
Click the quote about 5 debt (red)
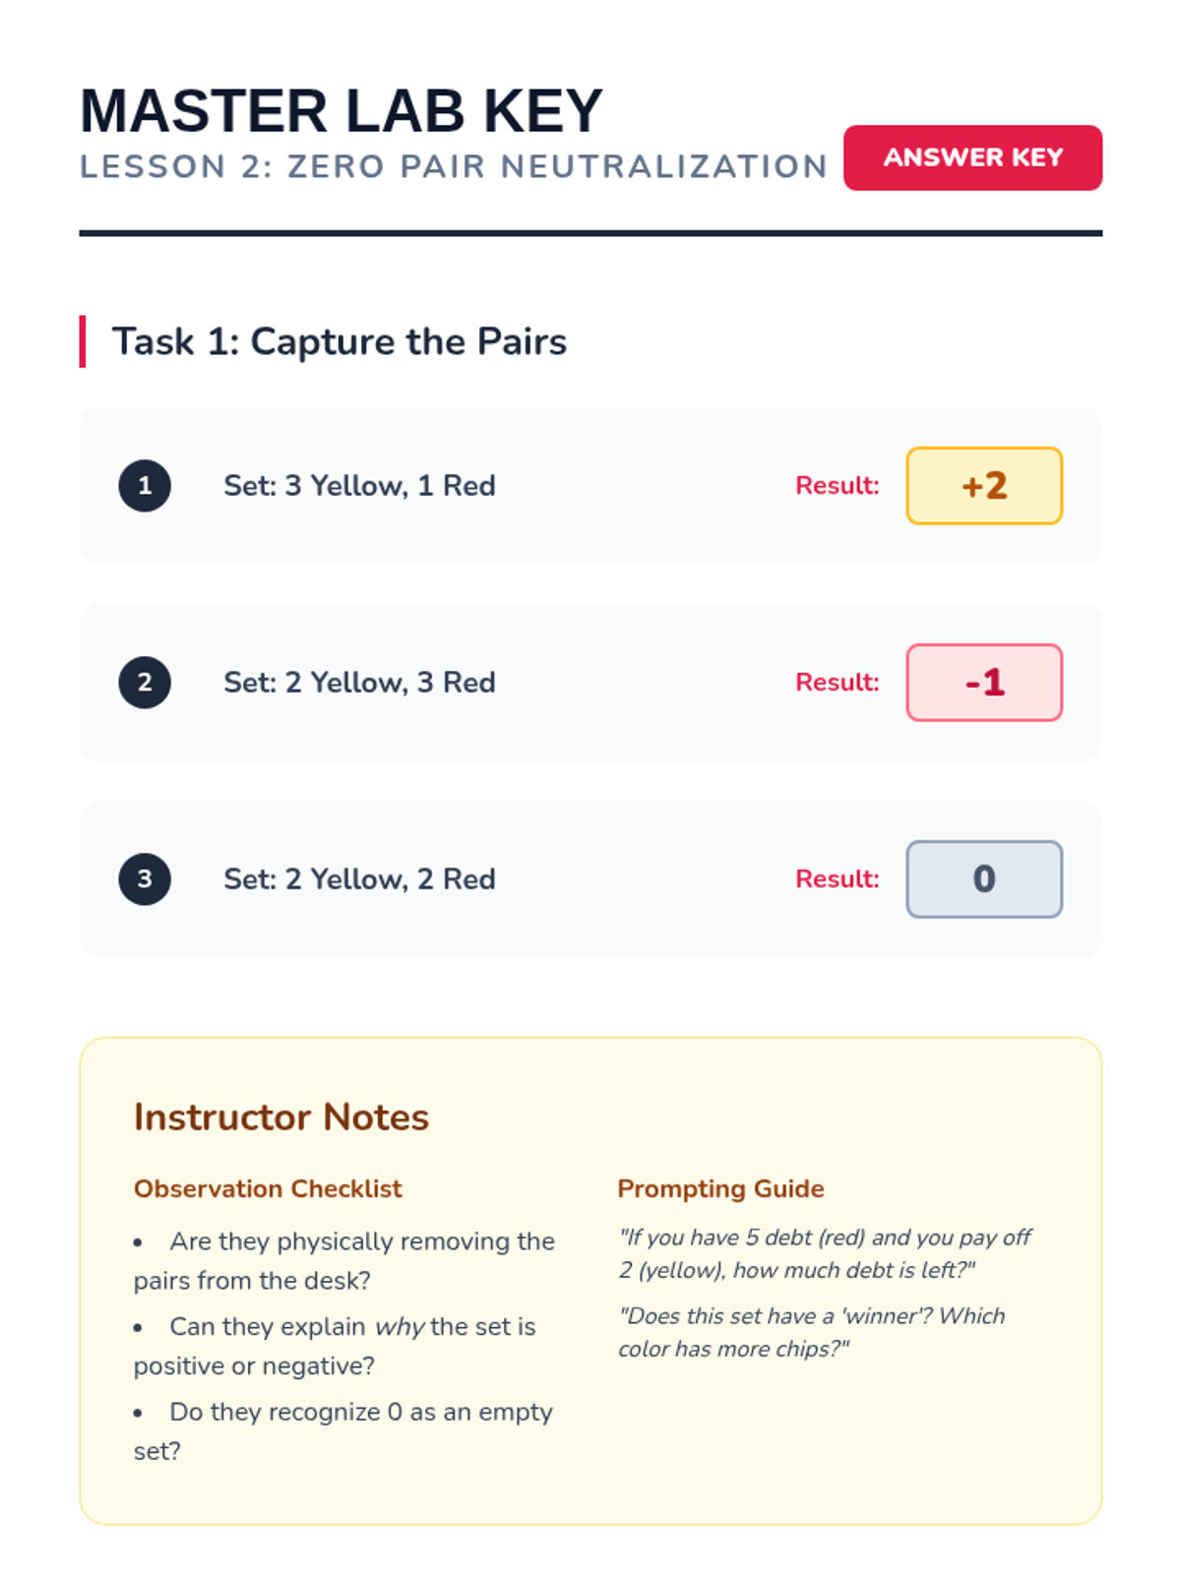click(x=825, y=1253)
